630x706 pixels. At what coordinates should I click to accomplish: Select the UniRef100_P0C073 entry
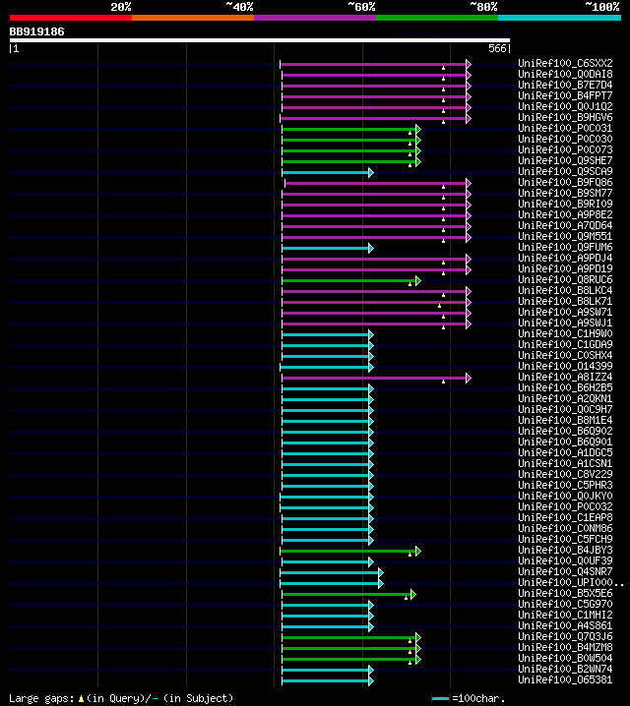coord(565,149)
